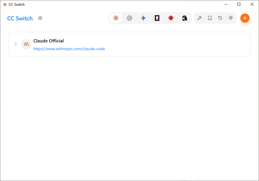The image size is (259, 181).
Task: Open the anthropic.com/claude-code link
Action: coord(69,49)
